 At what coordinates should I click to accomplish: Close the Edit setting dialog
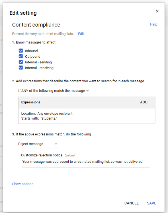tap(157, 11)
